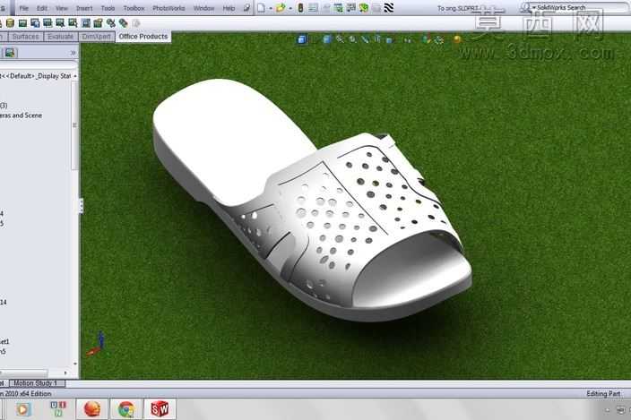The height and width of the screenshot is (420, 631).
Task: Click the film strip PhotoWorks toolbar icon
Action: (x=86, y=23)
